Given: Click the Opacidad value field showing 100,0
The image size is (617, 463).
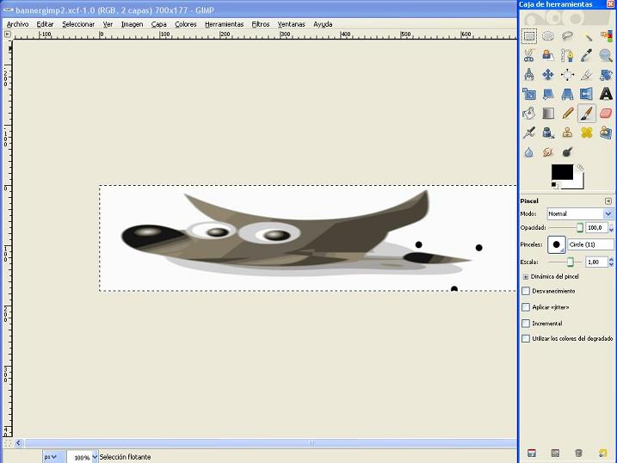Looking at the screenshot, I should [x=596, y=227].
